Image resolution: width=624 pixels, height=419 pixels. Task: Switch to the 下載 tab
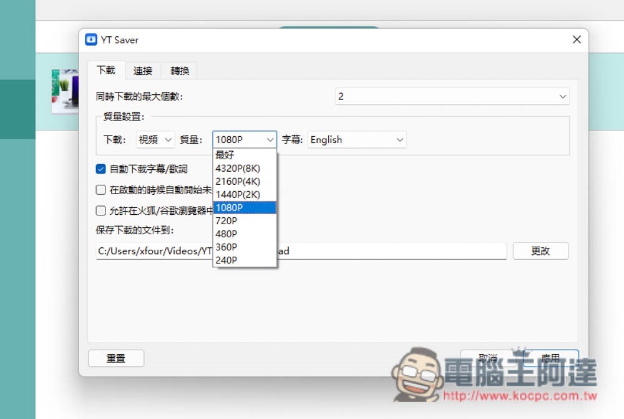tap(106, 71)
